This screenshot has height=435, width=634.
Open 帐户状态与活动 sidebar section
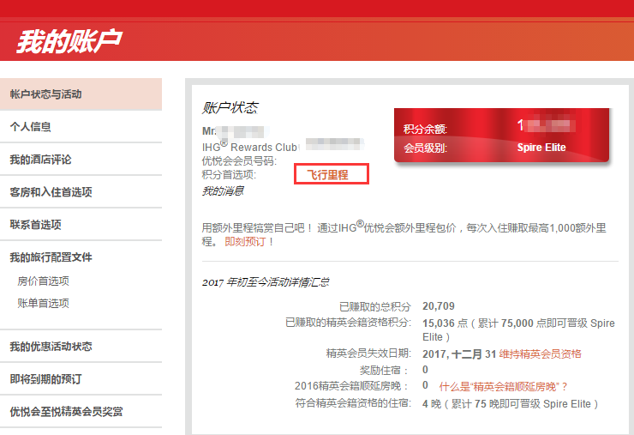81,94
